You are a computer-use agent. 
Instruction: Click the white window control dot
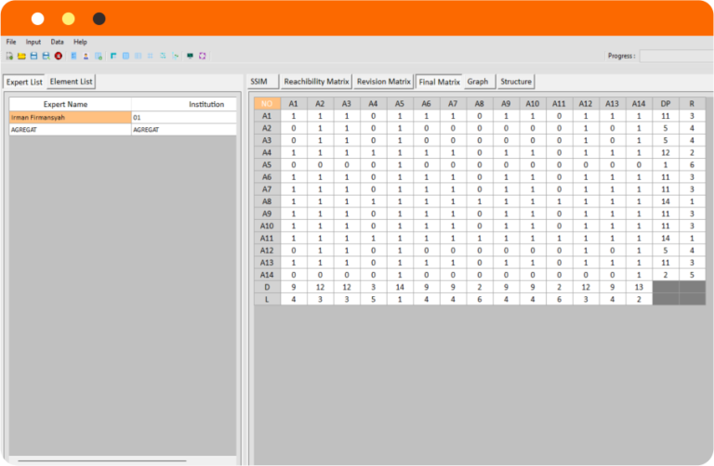point(38,19)
